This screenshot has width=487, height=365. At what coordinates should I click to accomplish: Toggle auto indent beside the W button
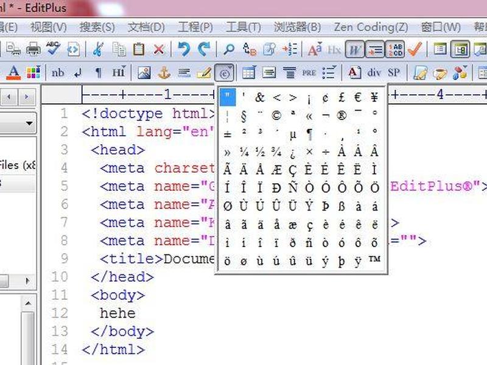coord(374,49)
